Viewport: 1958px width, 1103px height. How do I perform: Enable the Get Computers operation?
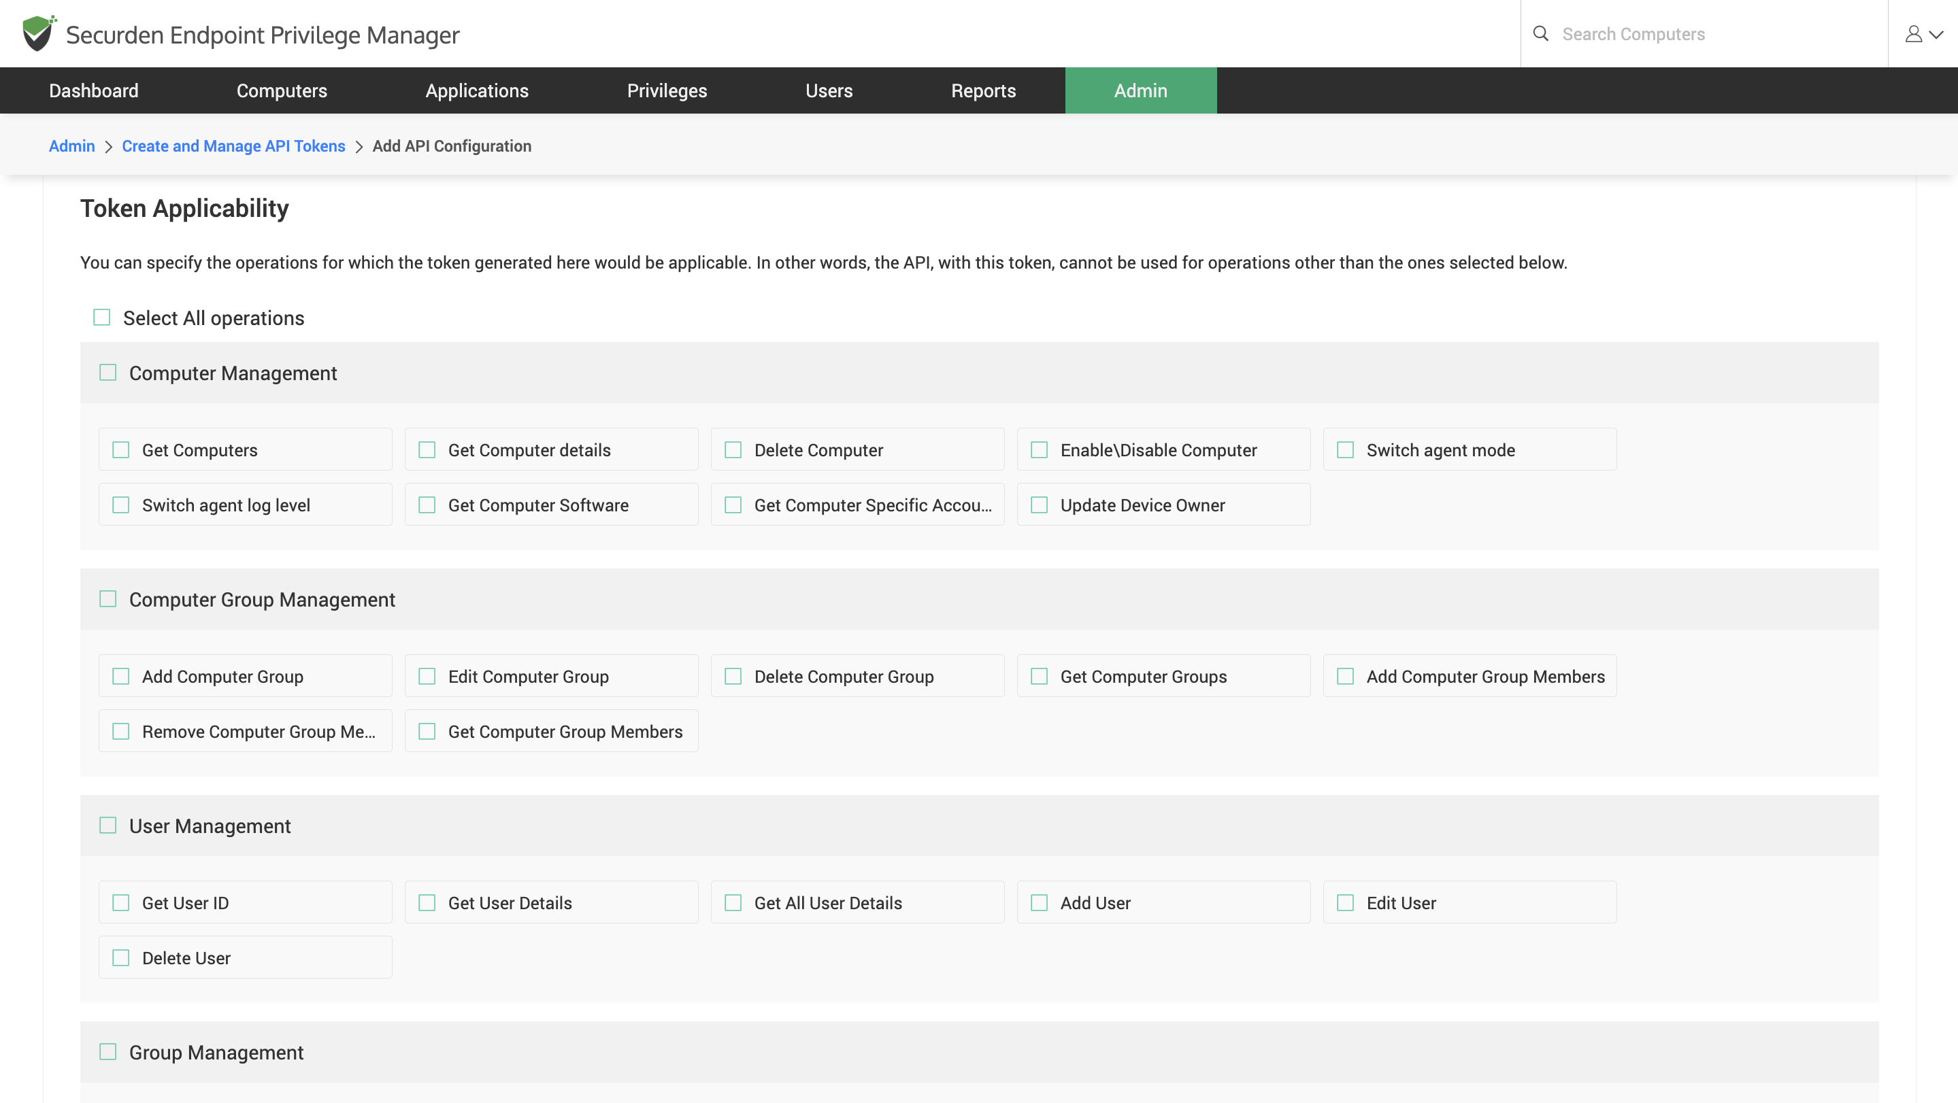pyautogui.click(x=121, y=449)
